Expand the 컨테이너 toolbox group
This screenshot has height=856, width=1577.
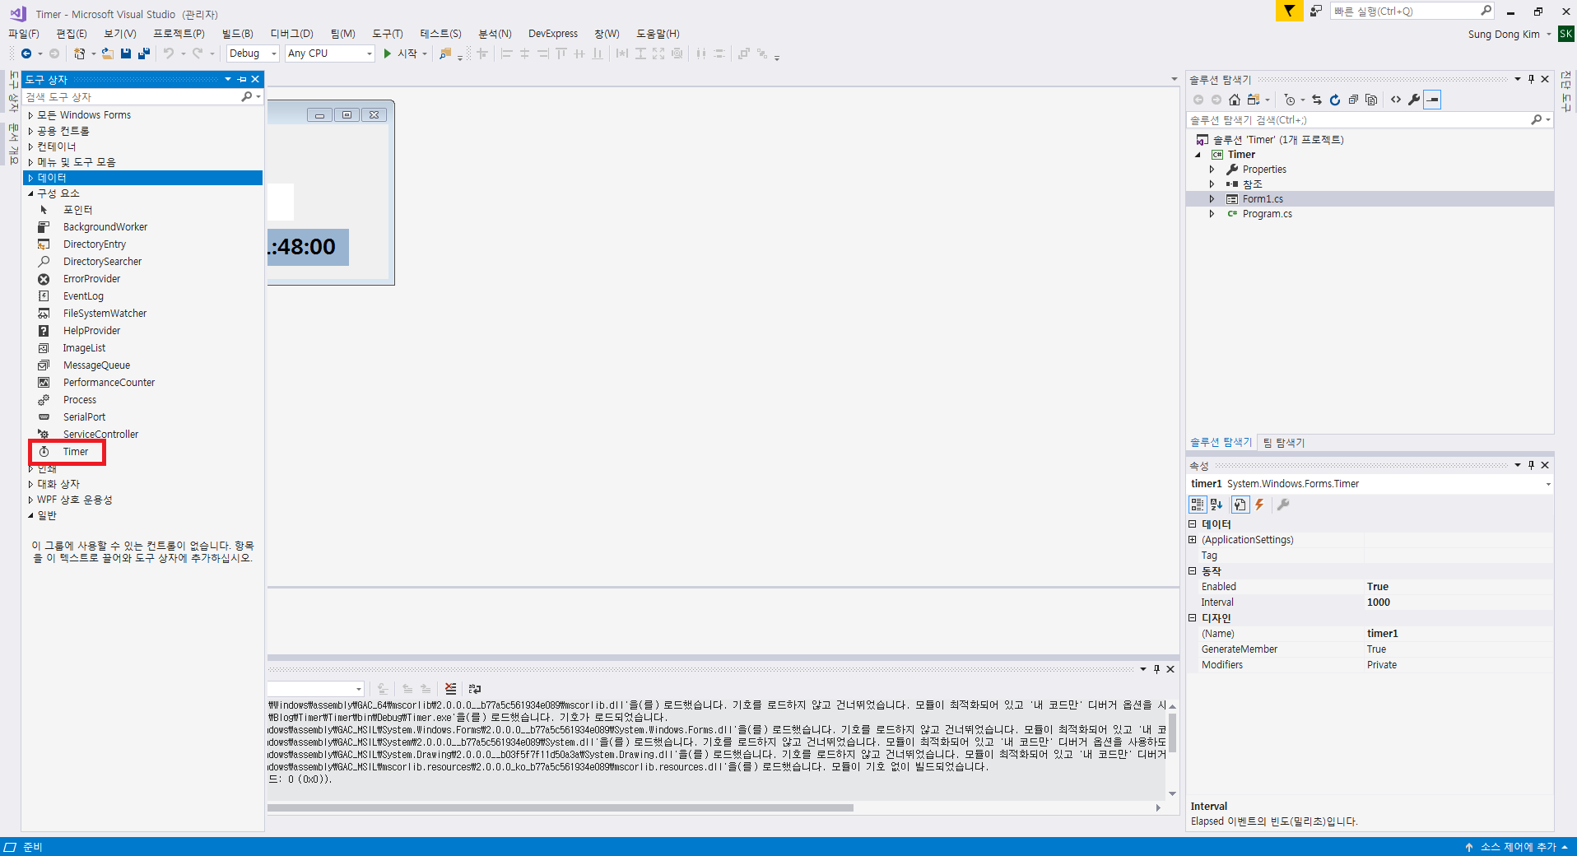coord(30,147)
